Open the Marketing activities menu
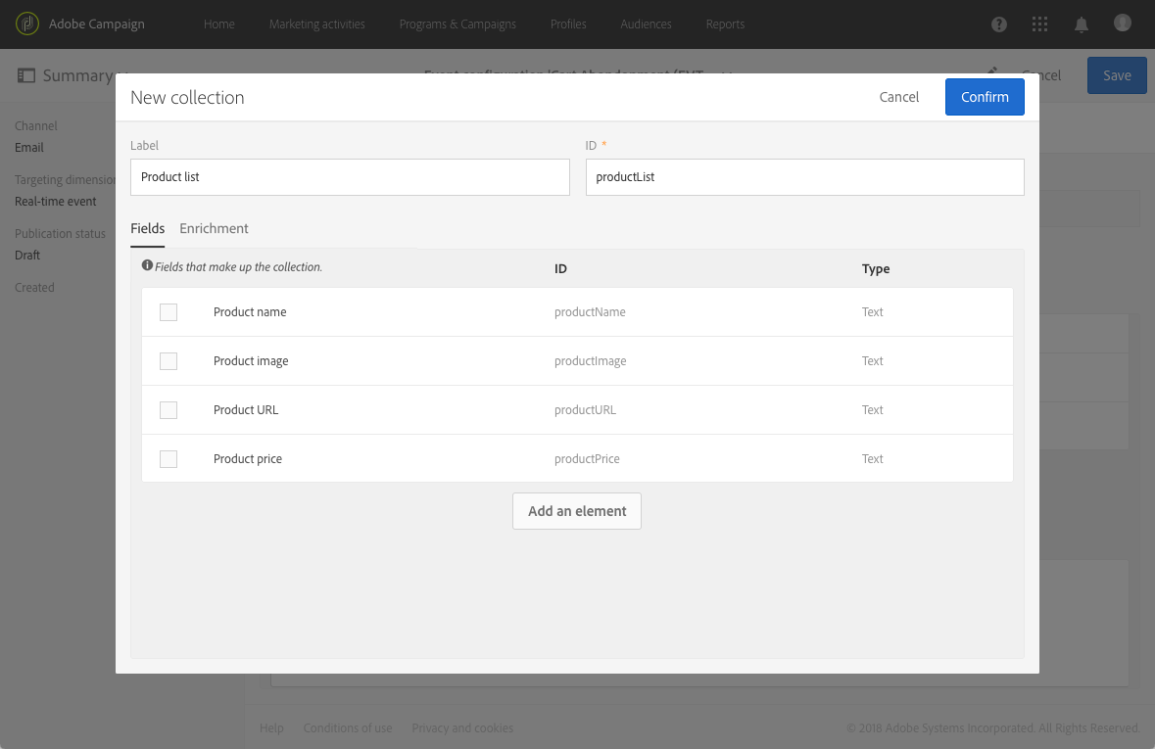The height and width of the screenshot is (749, 1155). (x=316, y=24)
